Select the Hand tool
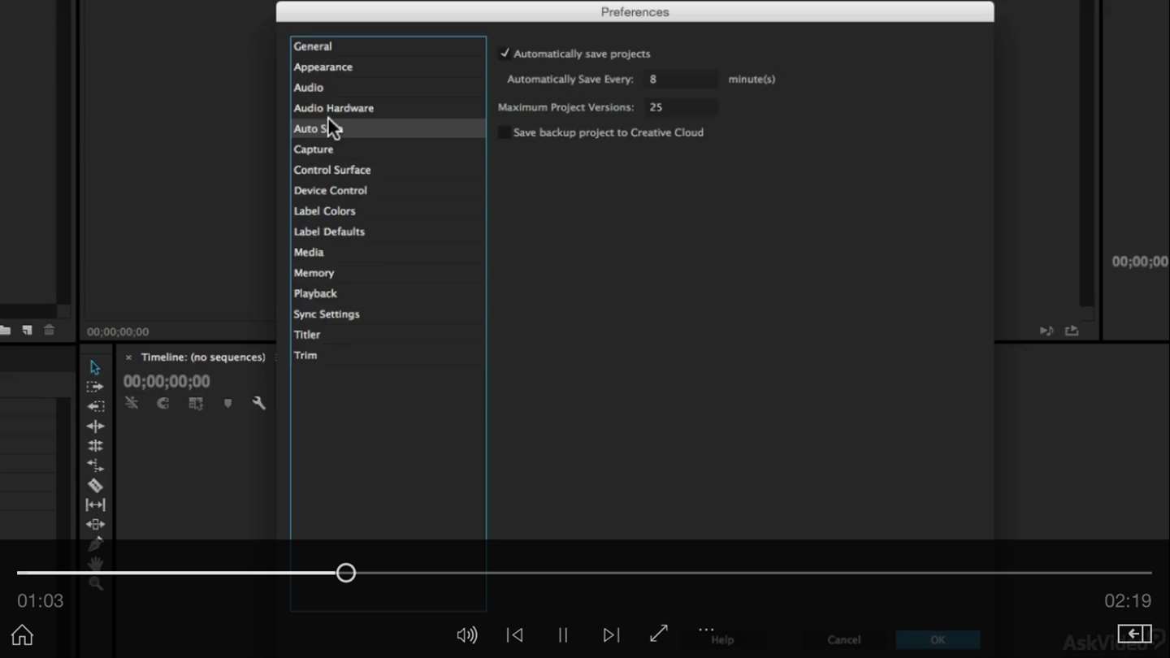 [x=95, y=563]
